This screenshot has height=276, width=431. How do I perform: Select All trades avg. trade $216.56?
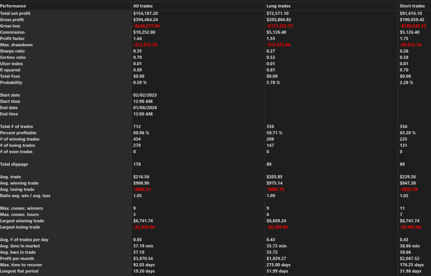click(141, 176)
